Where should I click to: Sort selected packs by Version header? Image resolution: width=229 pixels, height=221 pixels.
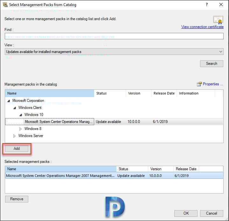click(161, 169)
